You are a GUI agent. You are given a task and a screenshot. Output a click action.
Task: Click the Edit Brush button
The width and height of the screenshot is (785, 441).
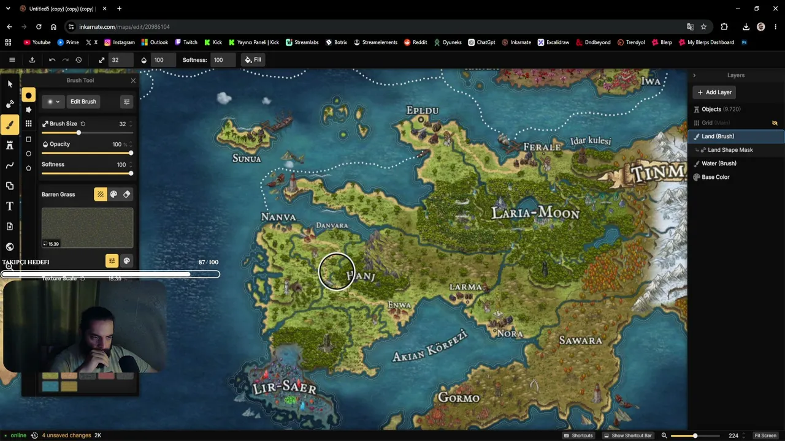[83, 102]
